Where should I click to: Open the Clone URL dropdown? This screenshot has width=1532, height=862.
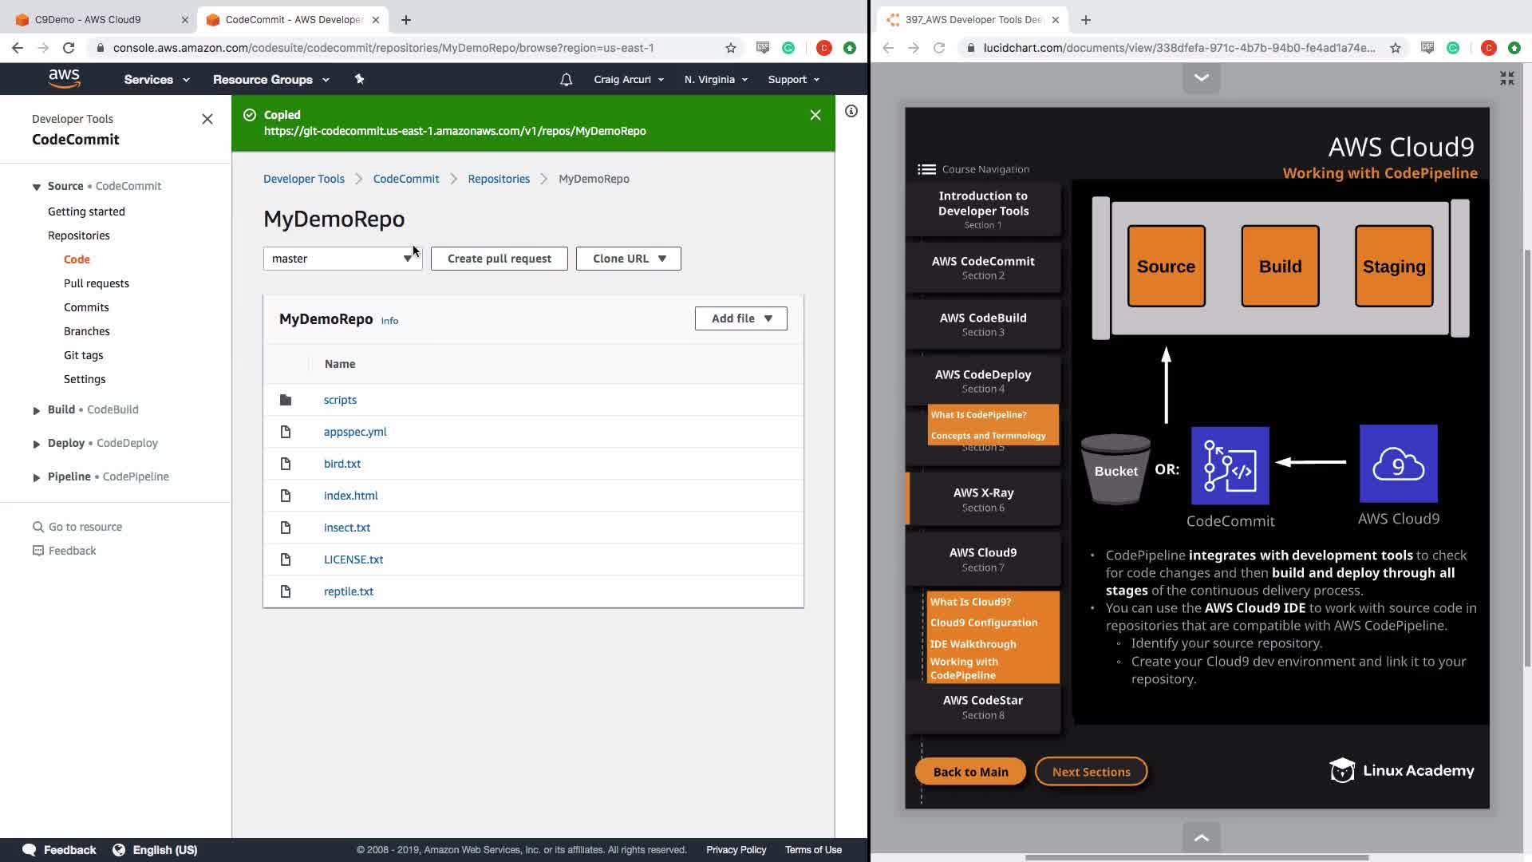click(x=628, y=259)
